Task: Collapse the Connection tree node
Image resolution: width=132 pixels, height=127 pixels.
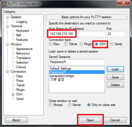Action: click(x=7, y=72)
